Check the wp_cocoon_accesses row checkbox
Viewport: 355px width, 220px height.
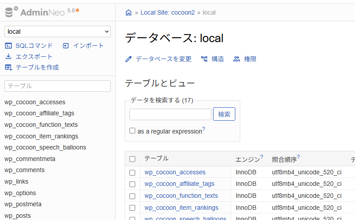132,172
